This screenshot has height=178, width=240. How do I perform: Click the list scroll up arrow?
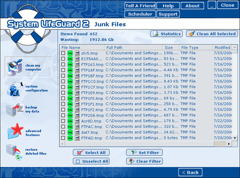pos(235,48)
